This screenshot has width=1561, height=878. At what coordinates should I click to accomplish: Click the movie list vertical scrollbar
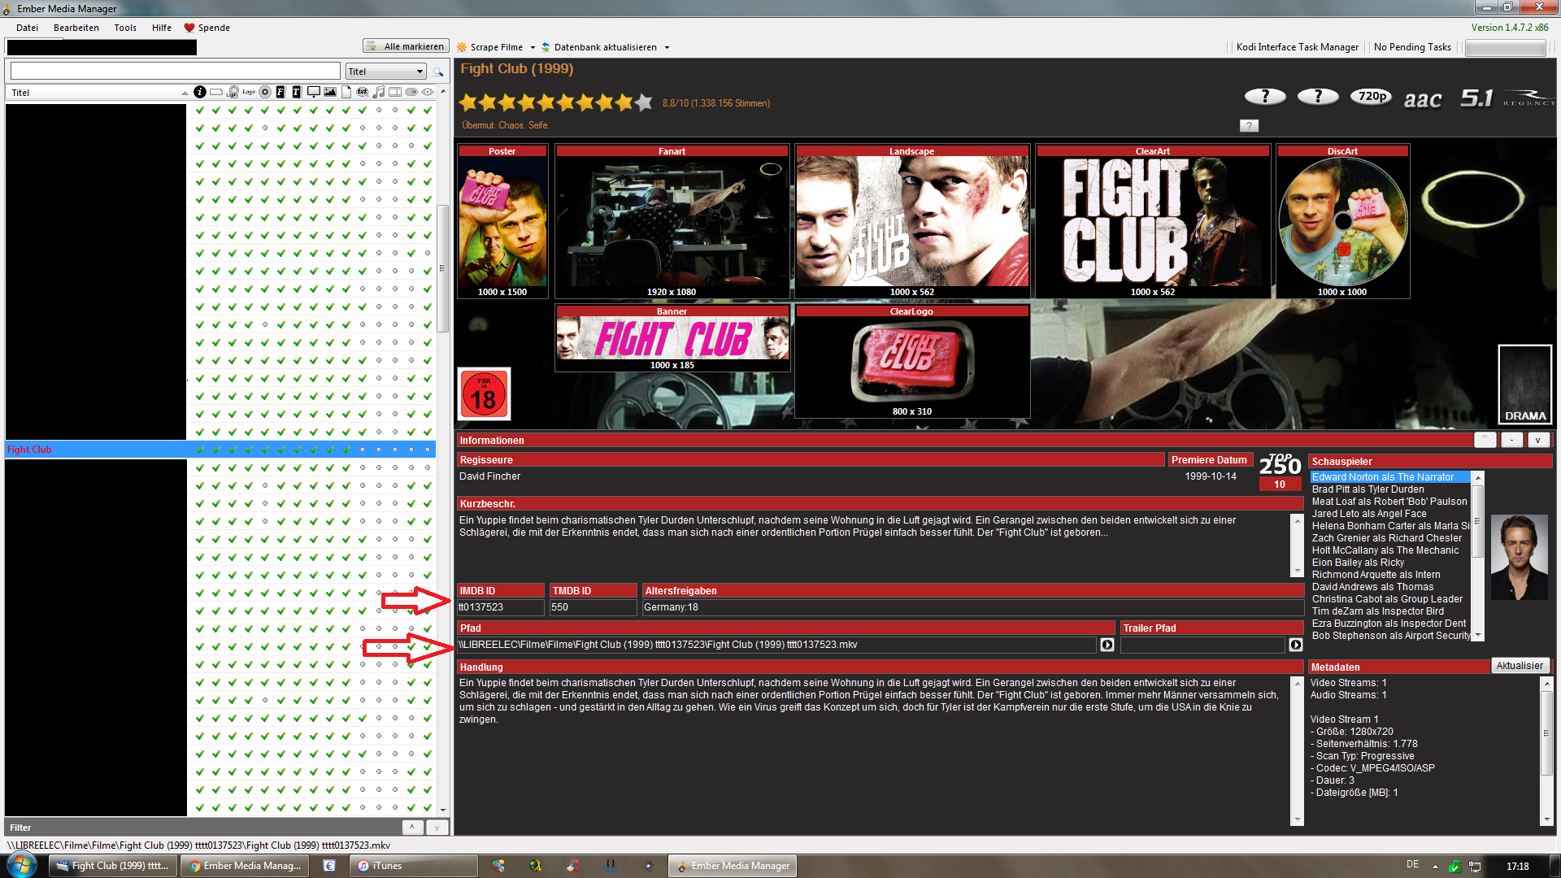coord(443,268)
